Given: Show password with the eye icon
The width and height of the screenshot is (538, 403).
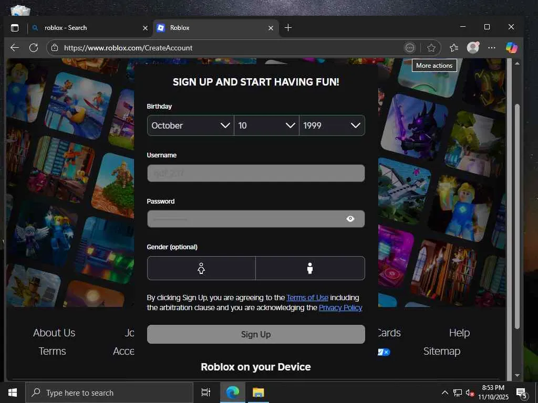Looking at the screenshot, I should point(350,219).
